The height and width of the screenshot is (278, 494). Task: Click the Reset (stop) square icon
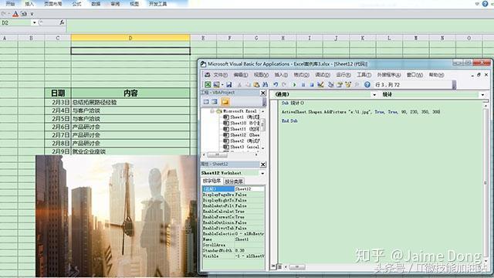(x=312, y=84)
